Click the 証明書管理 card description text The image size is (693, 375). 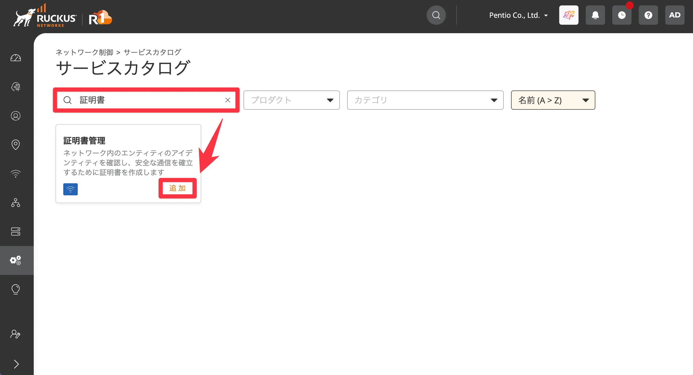coord(128,163)
